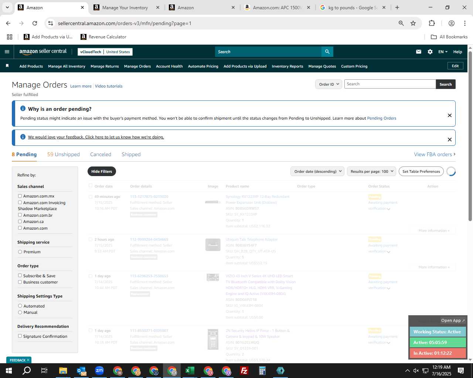Switch to the 59 Unshipped tab
This screenshot has height=378, width=473.
(x=64, y=154)
